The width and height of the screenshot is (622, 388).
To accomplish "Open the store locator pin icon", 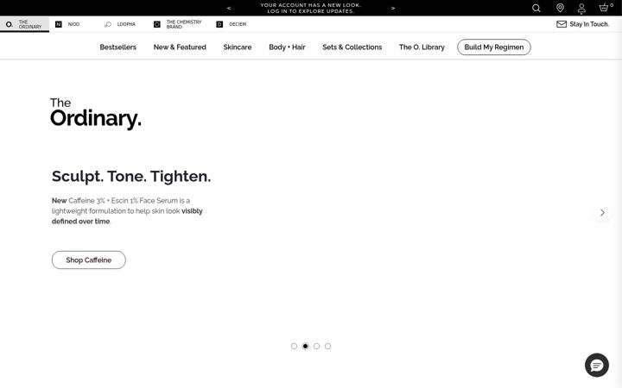I will click(x=560, y=8).
